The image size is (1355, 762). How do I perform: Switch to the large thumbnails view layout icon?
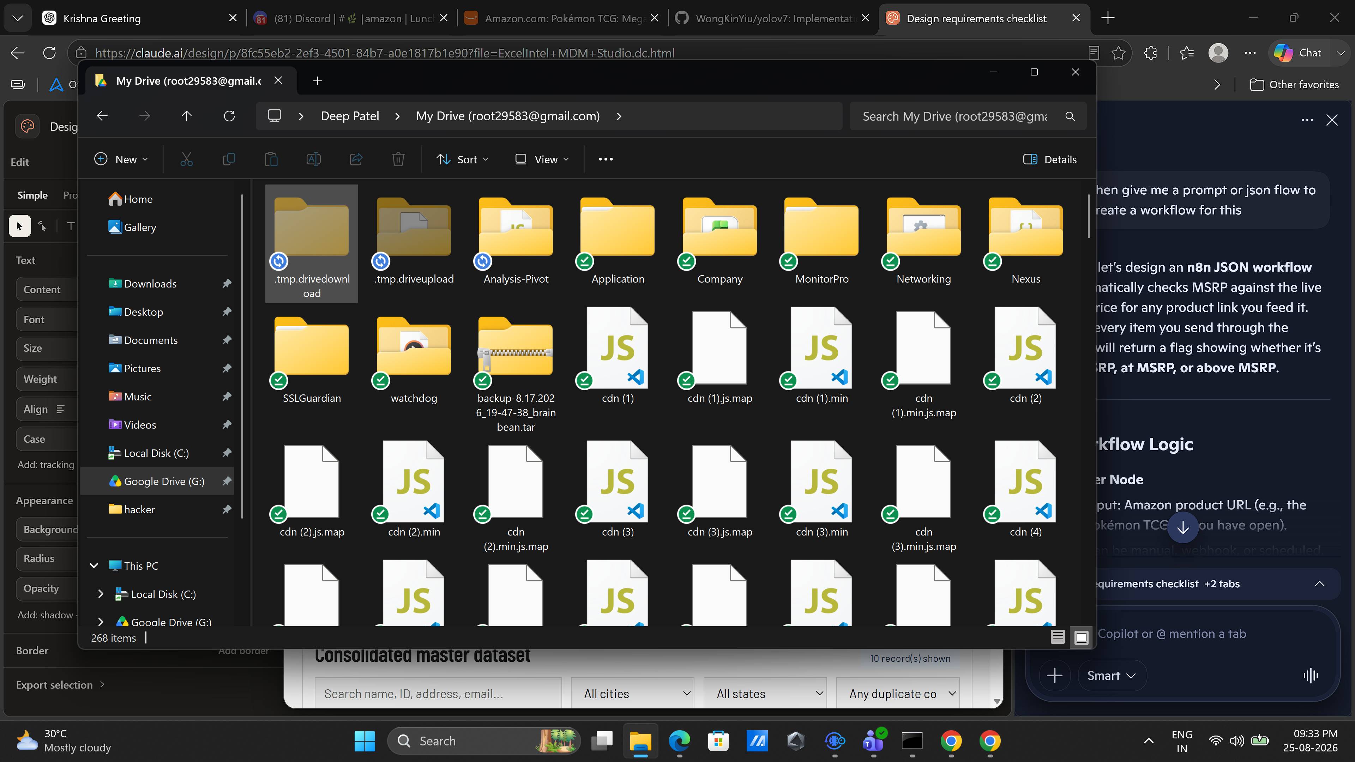tap(1081, 637)
